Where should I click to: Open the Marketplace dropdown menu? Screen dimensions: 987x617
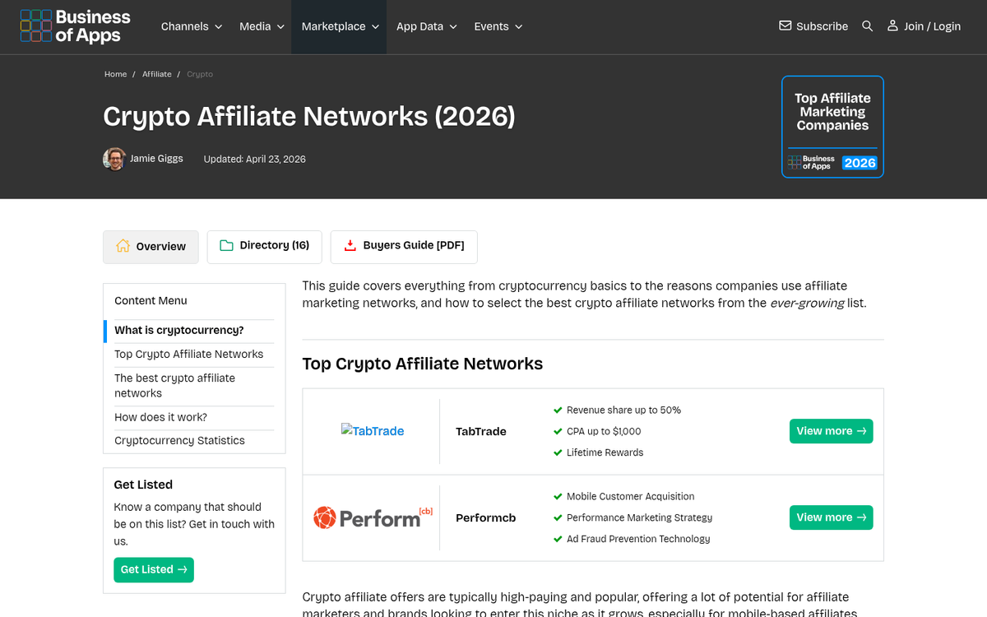coord(340,26)
